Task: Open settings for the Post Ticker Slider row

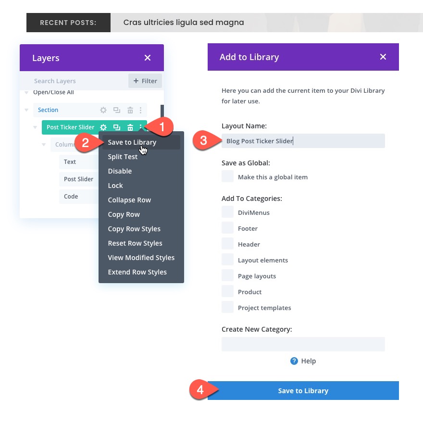Action: pos(103,127)
